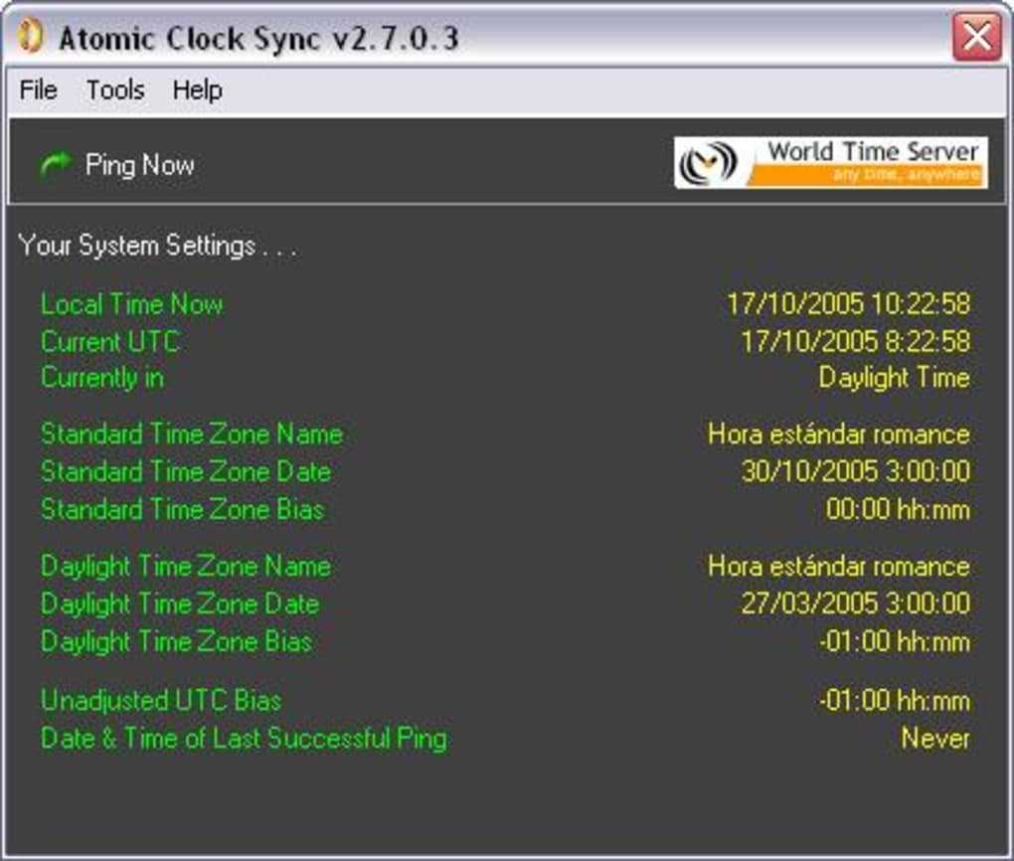Click the Unadjusted UTC Bias label

[161, 700]
